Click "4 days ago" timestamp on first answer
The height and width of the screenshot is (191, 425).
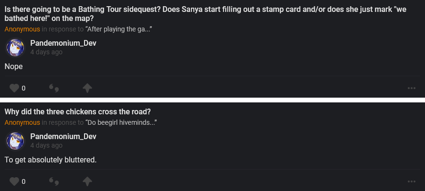(46, 52)
